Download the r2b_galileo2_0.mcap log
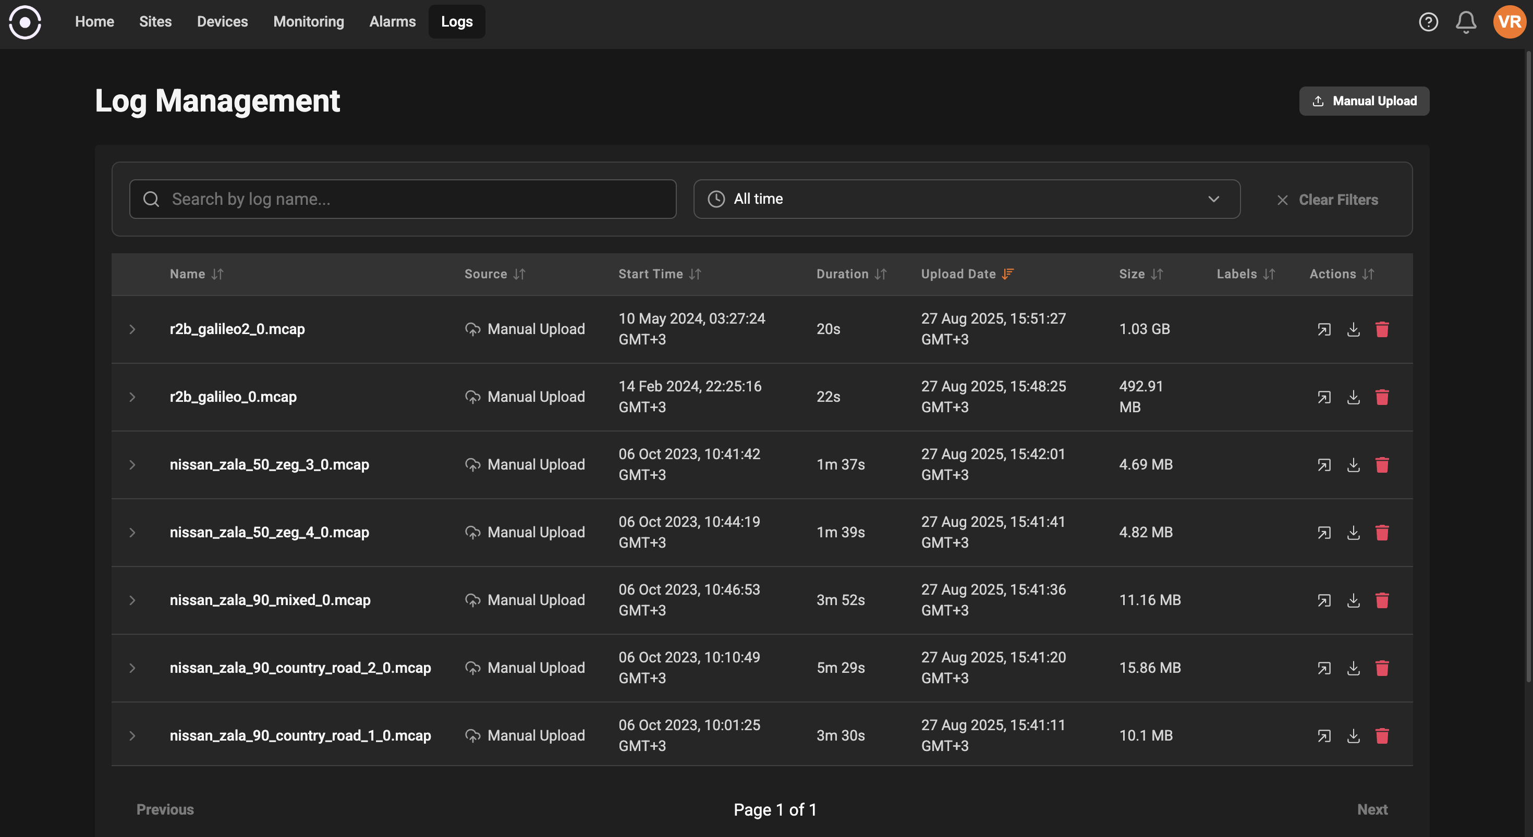 pyautogui.click(x=1353, y=329)
